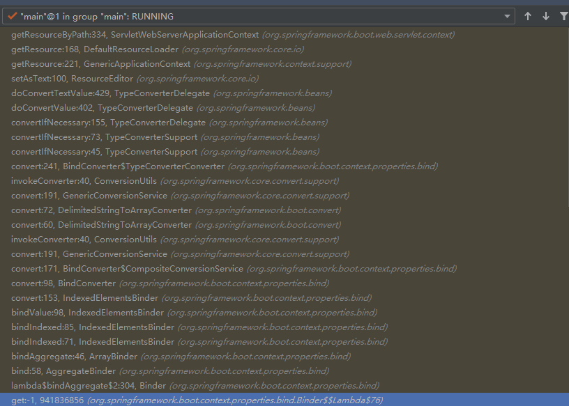Open the frames filter icon

tap(563, 16)
